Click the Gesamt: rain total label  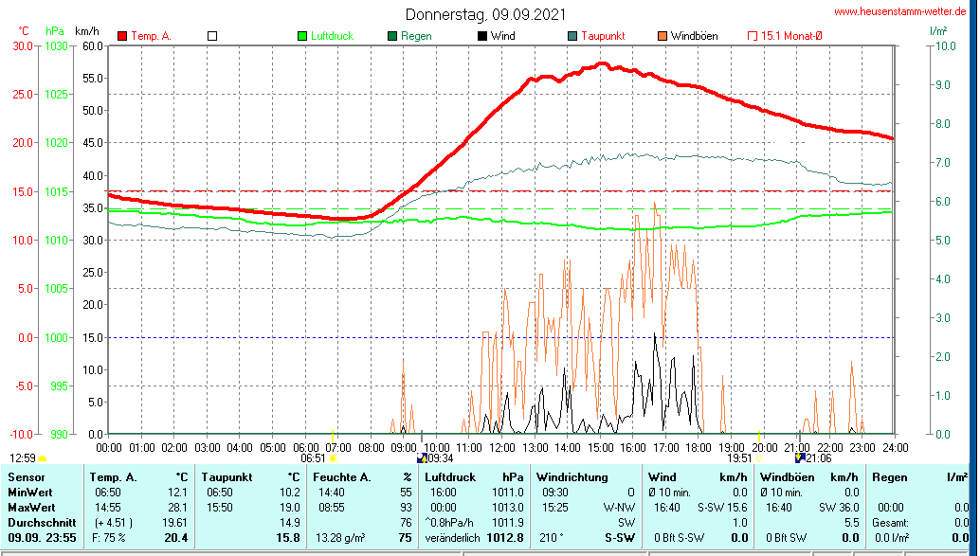pyautogui.click(x=891, y=522)
